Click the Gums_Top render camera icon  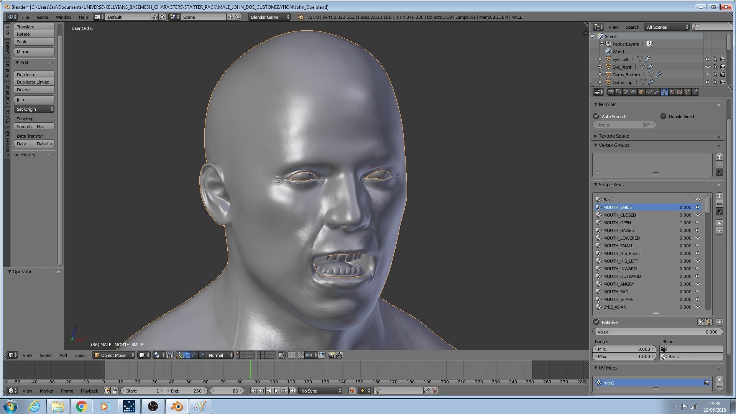723,82
